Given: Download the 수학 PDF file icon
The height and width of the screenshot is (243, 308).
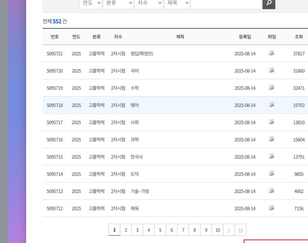Looking at the screenshot, I should pos(272,87).
